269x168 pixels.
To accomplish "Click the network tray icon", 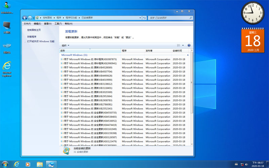I will [x=242, y=164].
